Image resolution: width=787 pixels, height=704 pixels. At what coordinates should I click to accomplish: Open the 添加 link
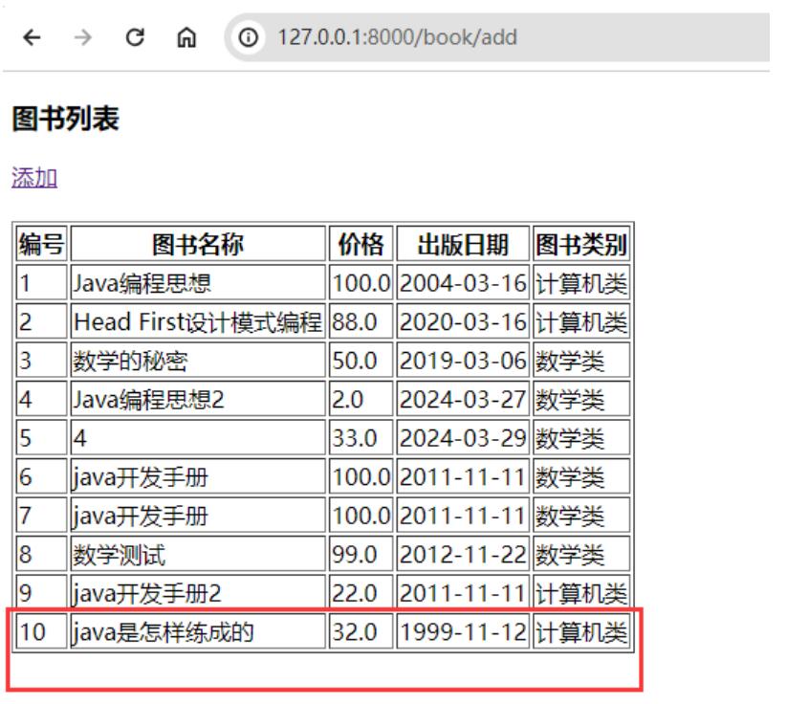point(34,178)
